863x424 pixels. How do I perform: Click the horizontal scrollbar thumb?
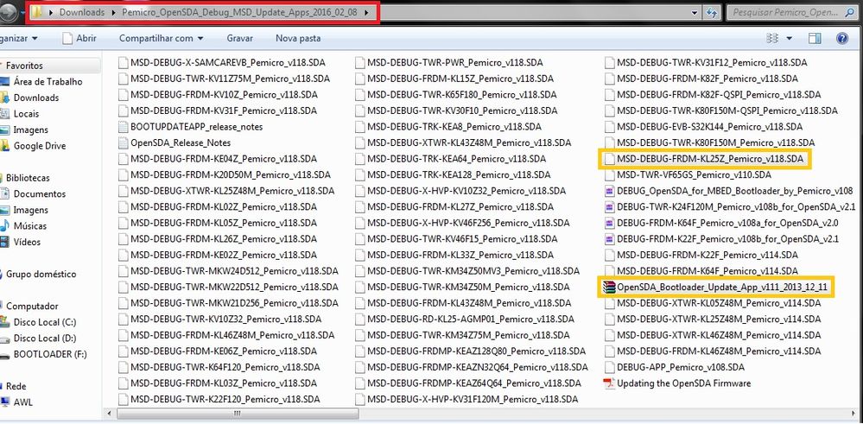(238, 413)
